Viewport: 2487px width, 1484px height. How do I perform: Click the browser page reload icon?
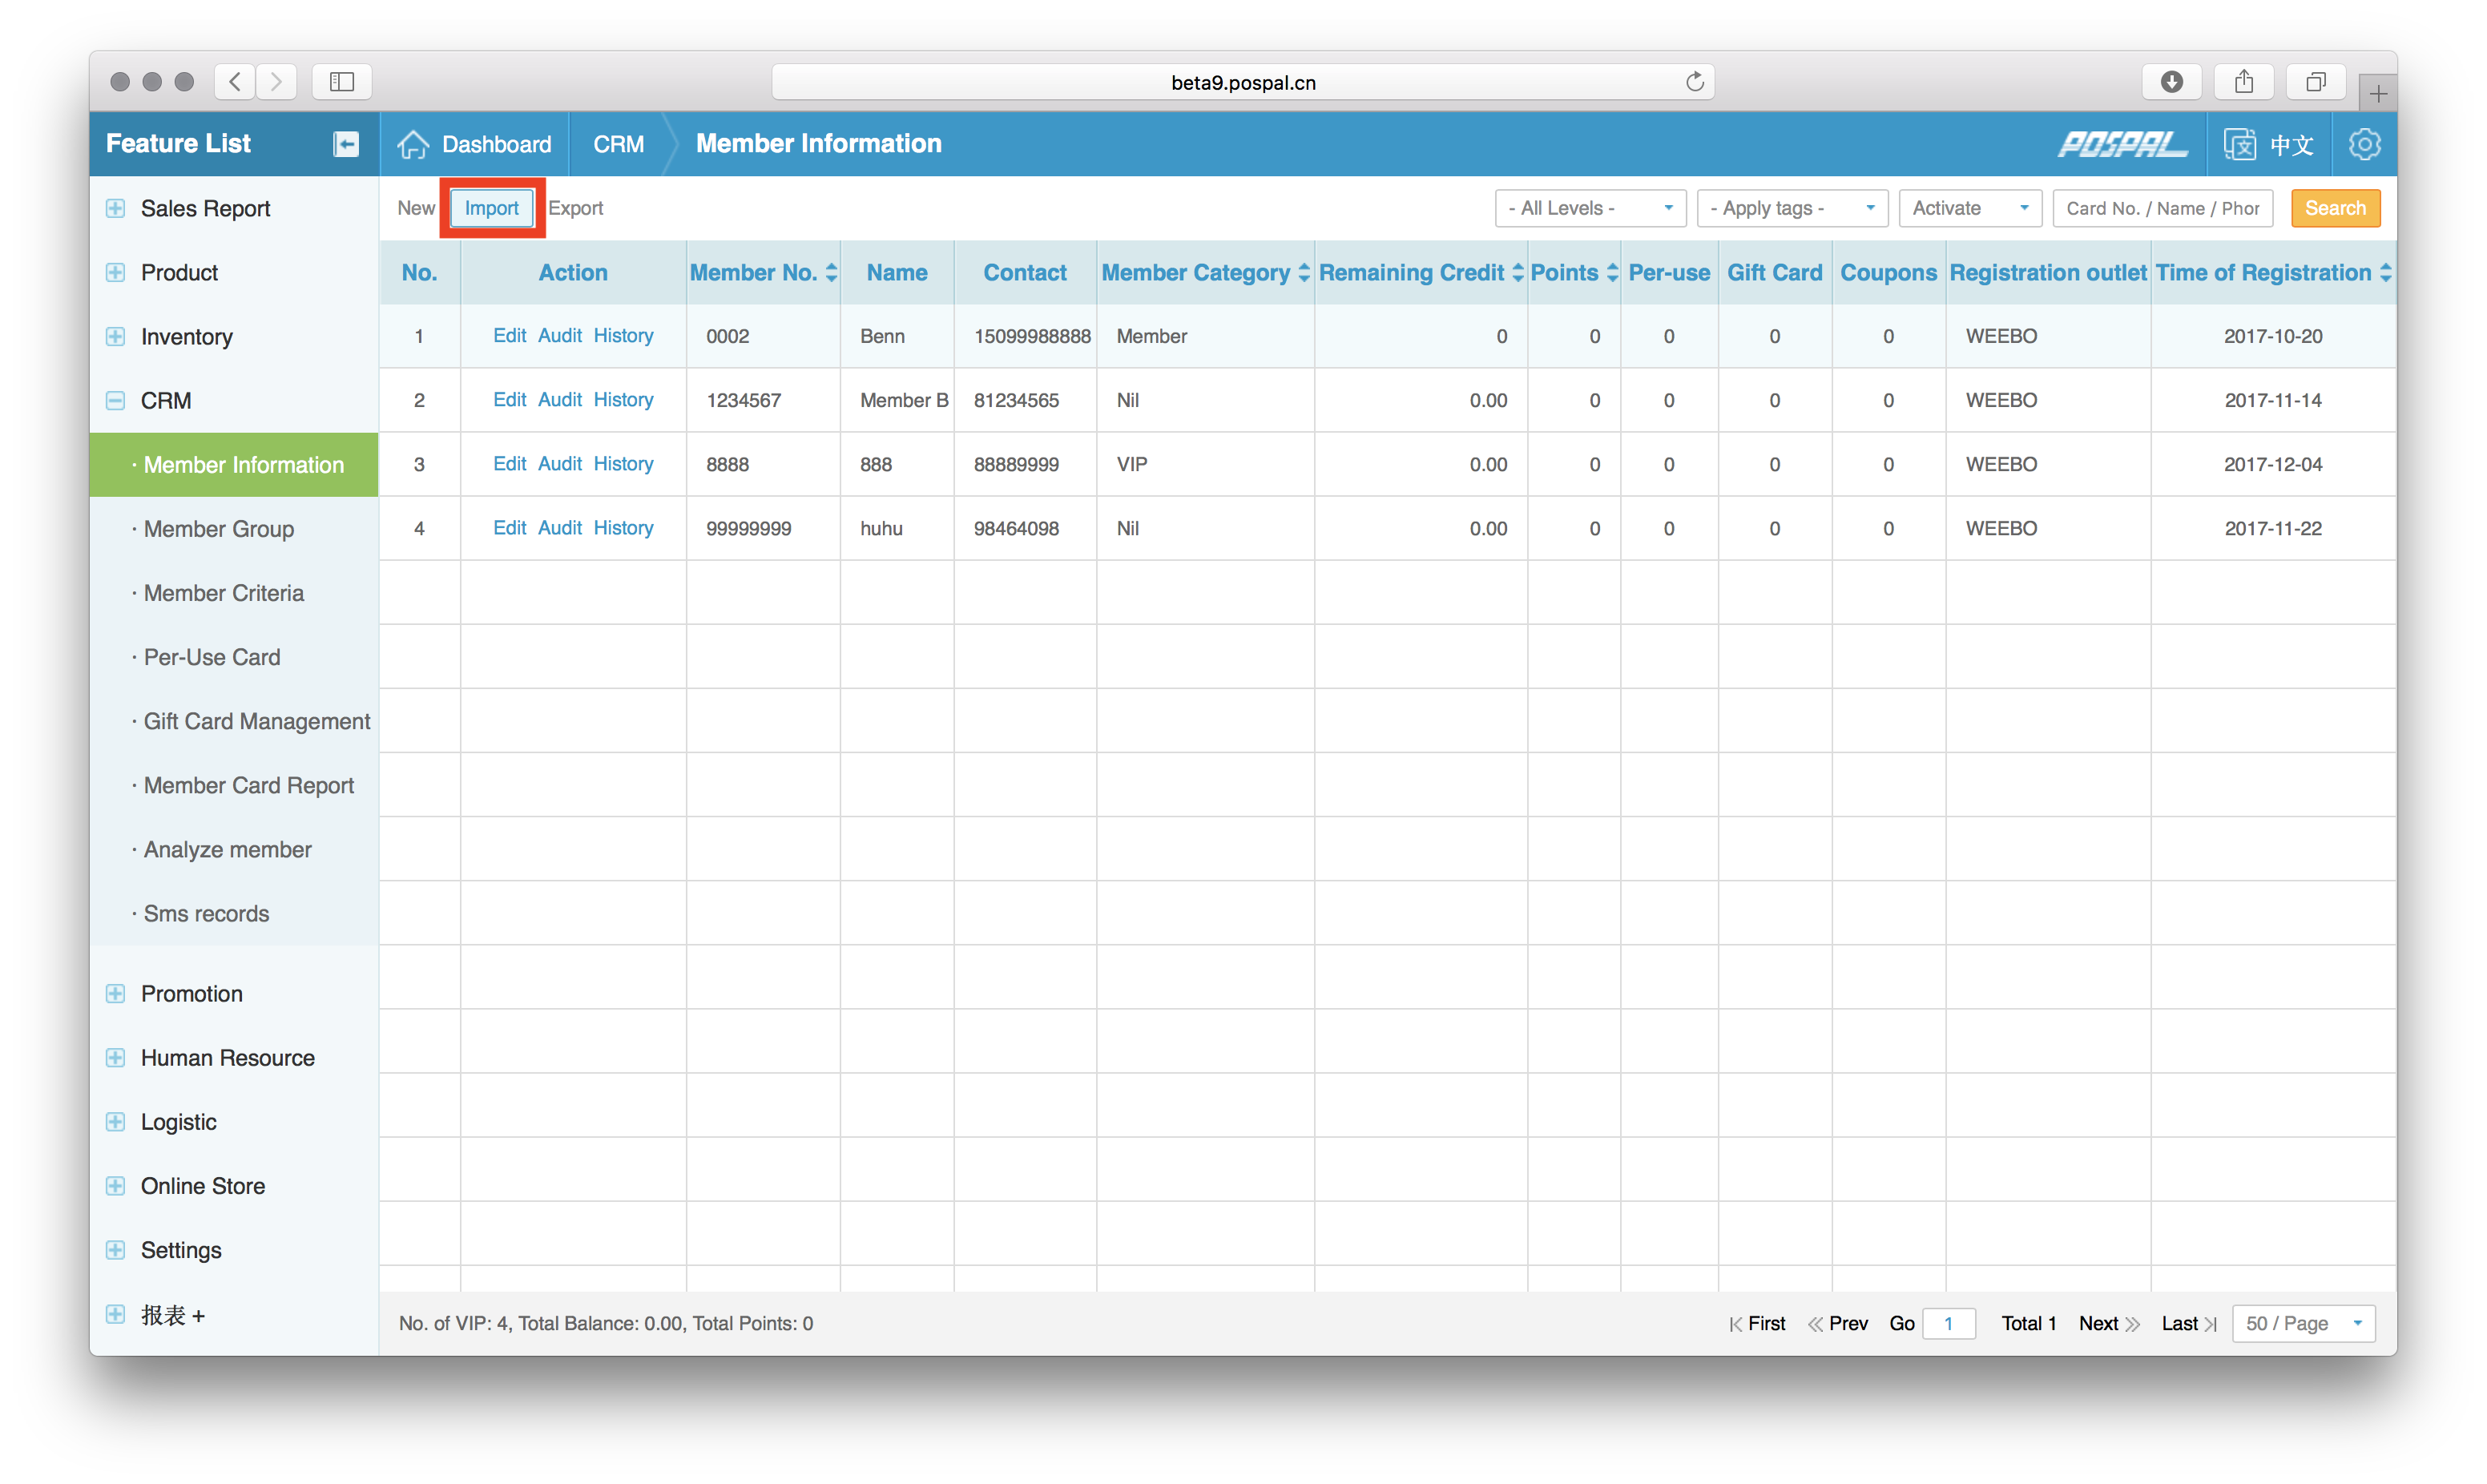pos(1695,82)
